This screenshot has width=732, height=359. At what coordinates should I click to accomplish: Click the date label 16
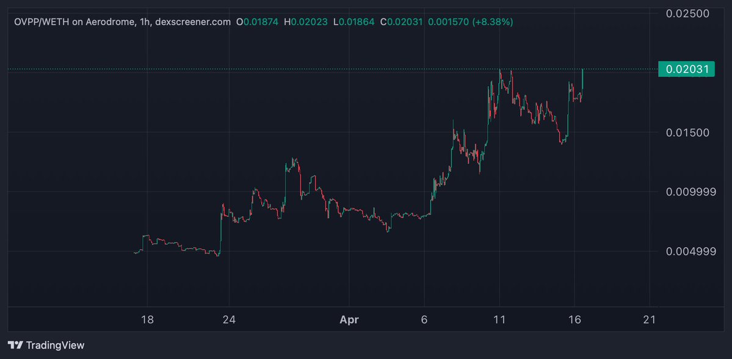pos(574,320)
